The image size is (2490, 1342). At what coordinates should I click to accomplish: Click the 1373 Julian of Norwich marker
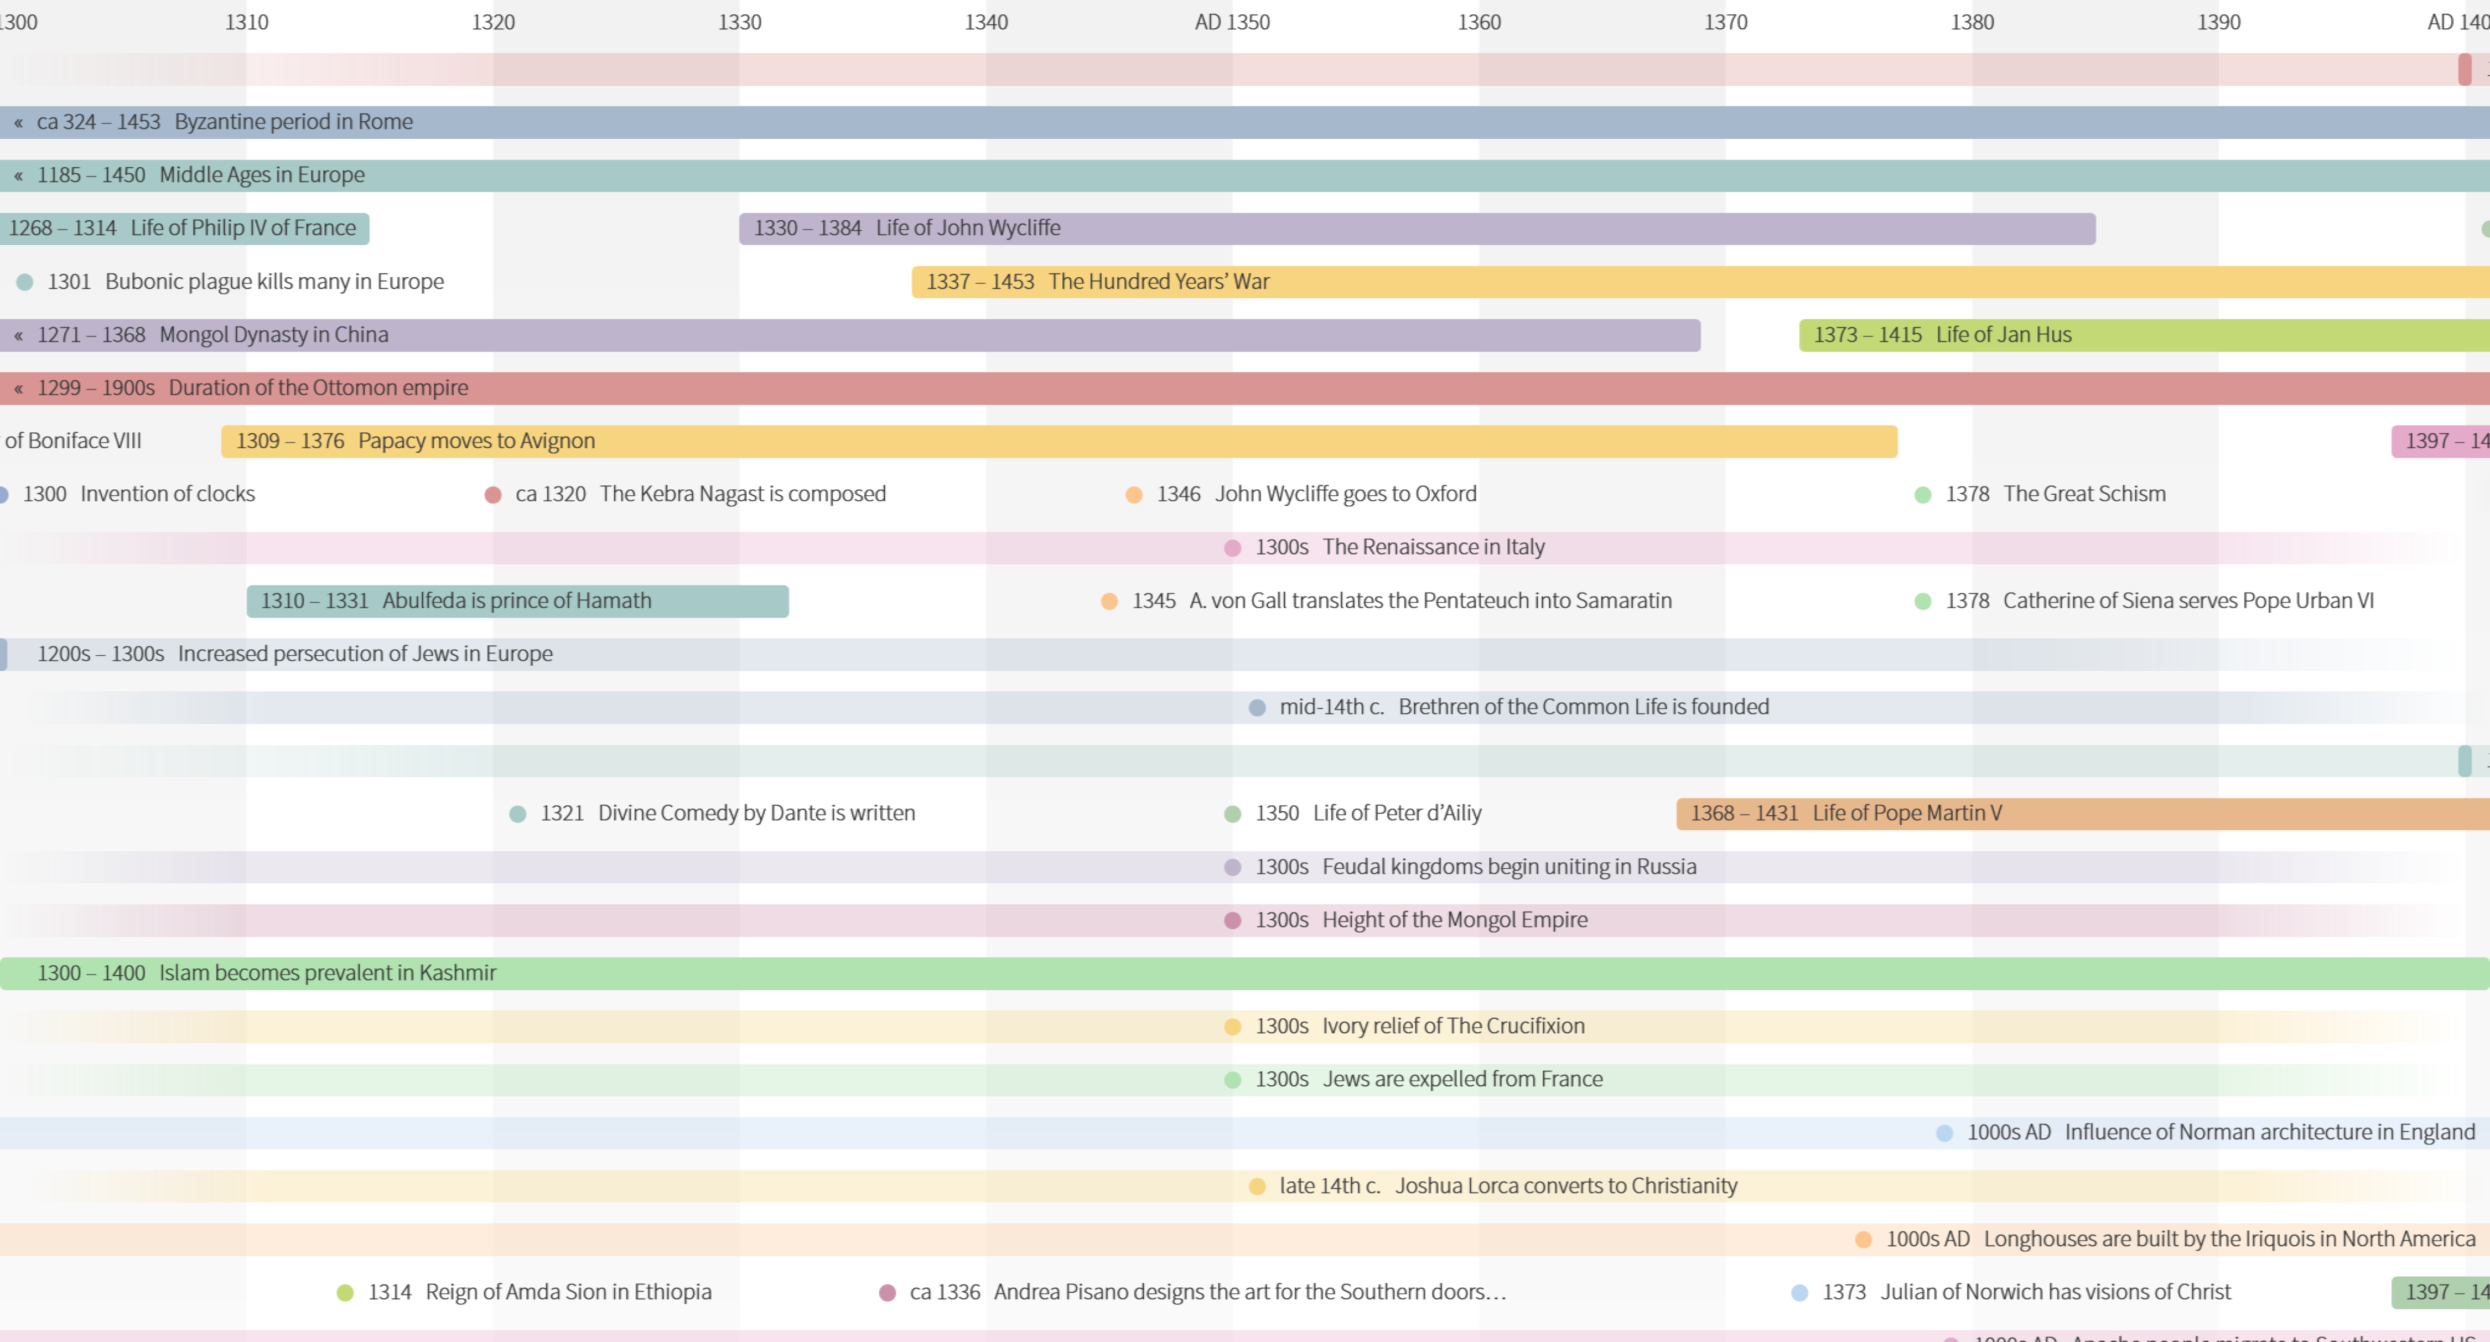[x=1798, y=1292]
